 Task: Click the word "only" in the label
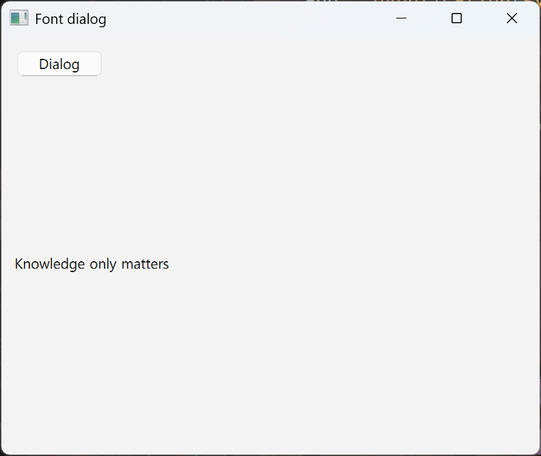tap(103, 264)
